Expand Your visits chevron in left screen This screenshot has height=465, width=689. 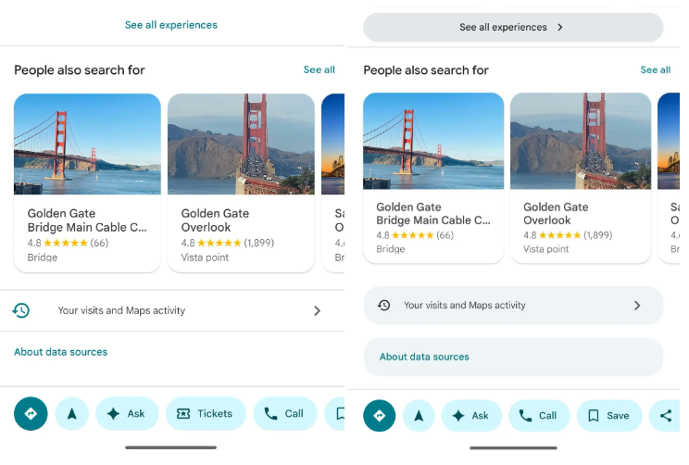point(317,310)
